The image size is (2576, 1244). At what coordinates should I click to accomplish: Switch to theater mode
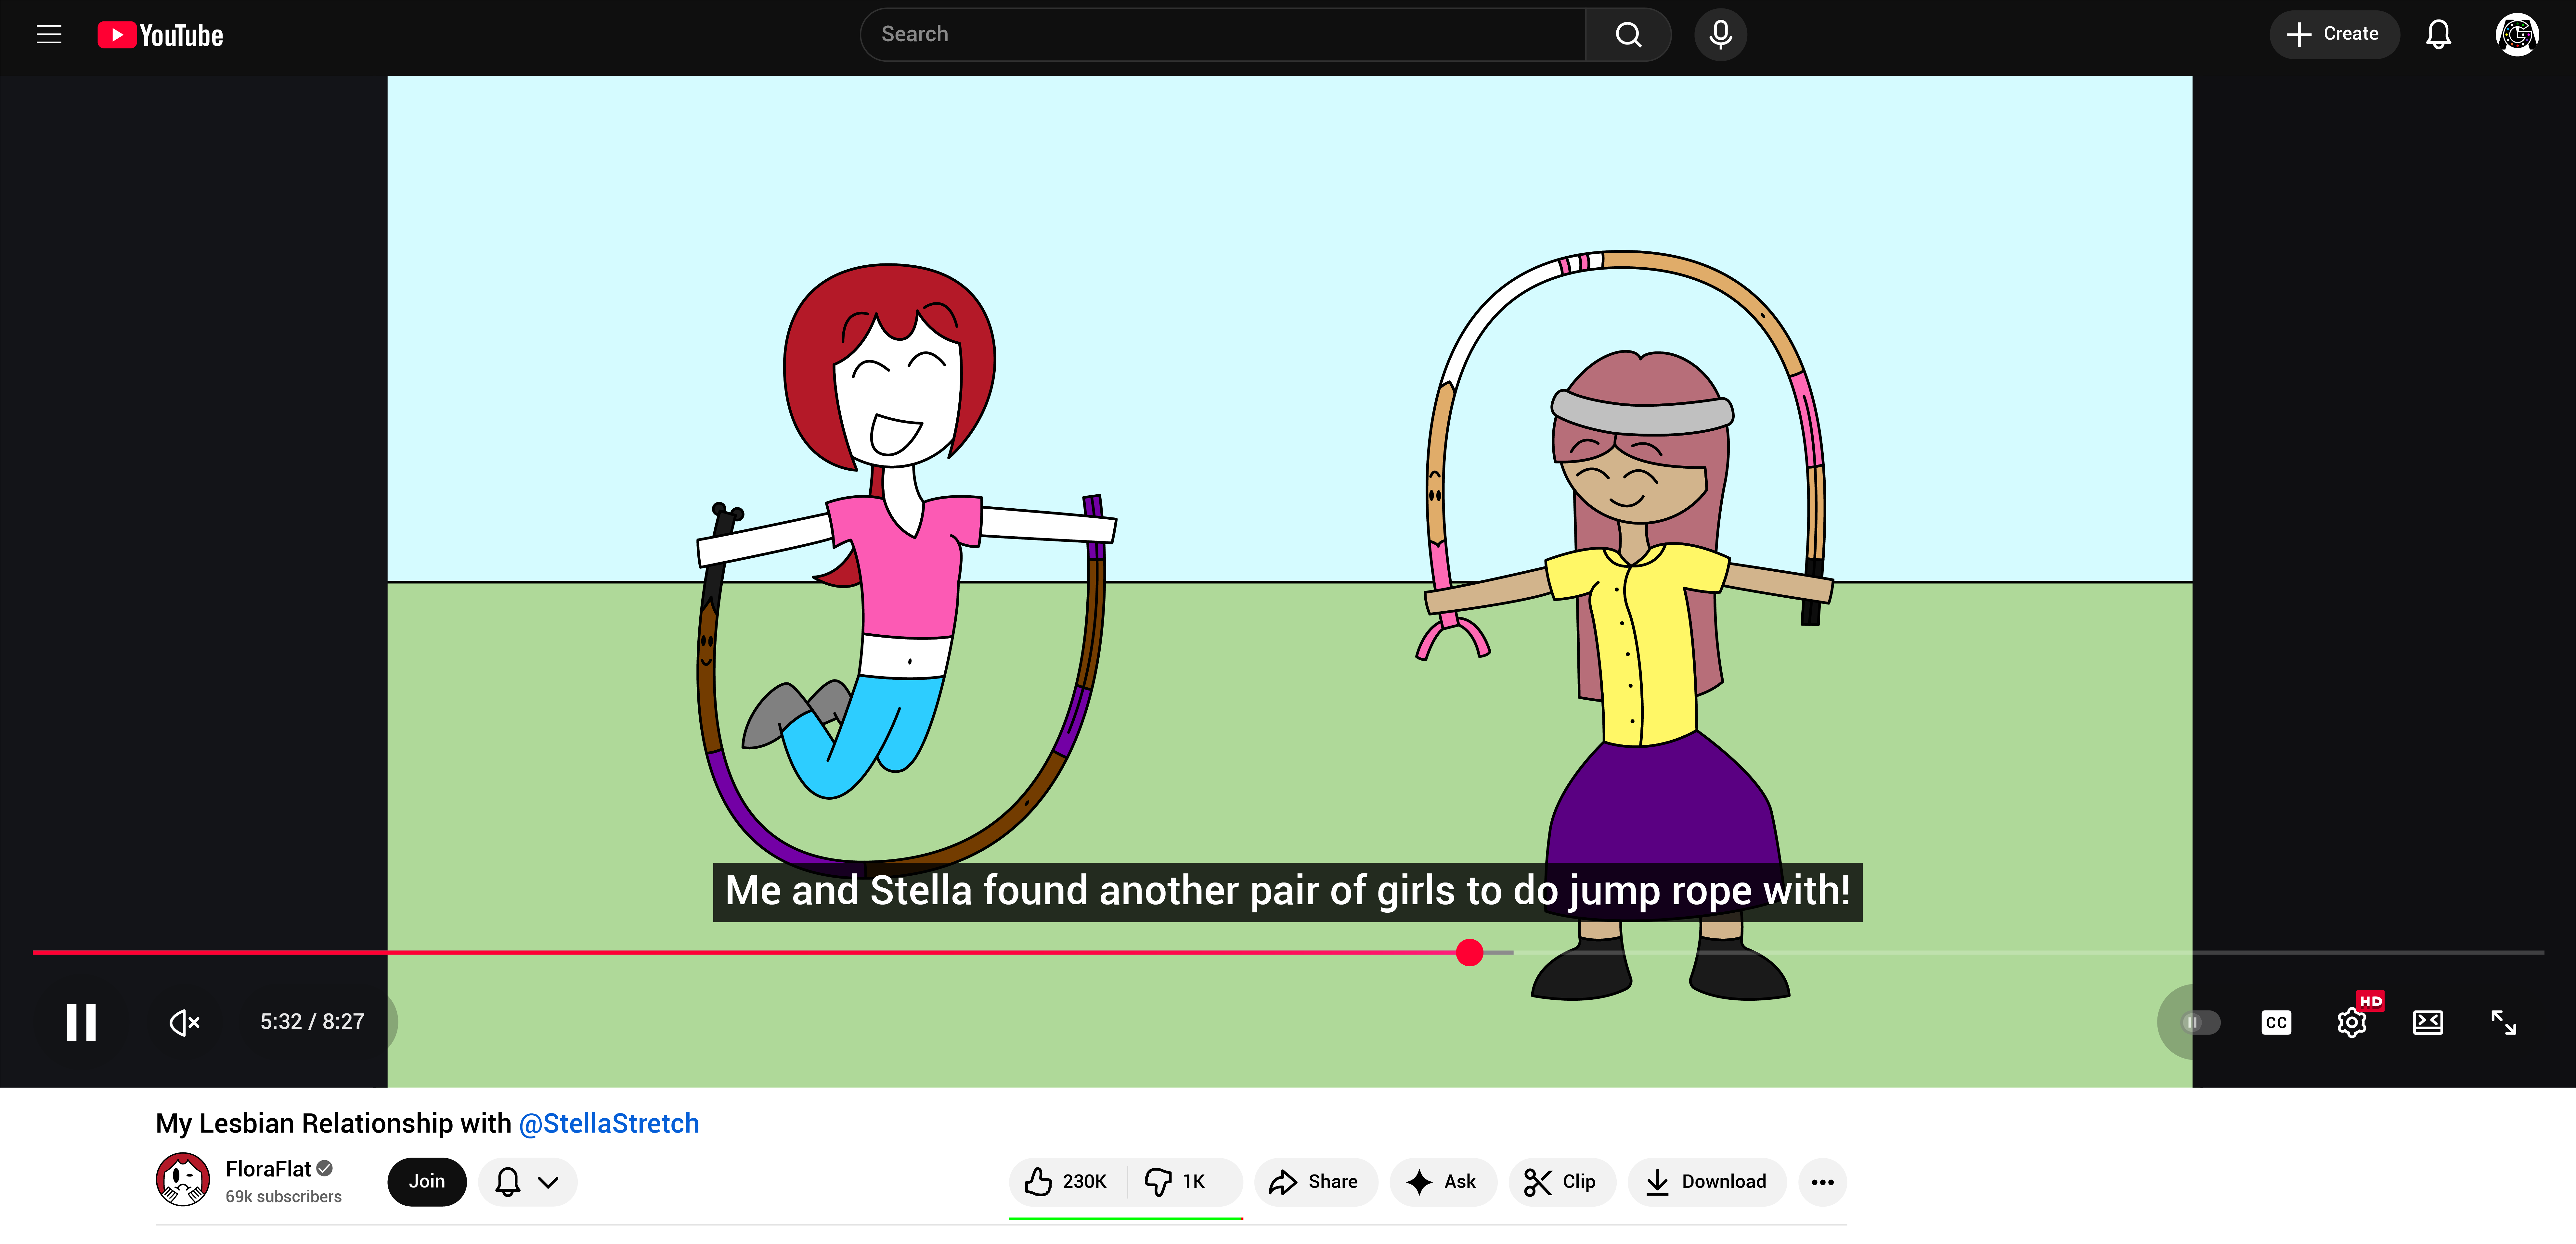[2428, 1022]
